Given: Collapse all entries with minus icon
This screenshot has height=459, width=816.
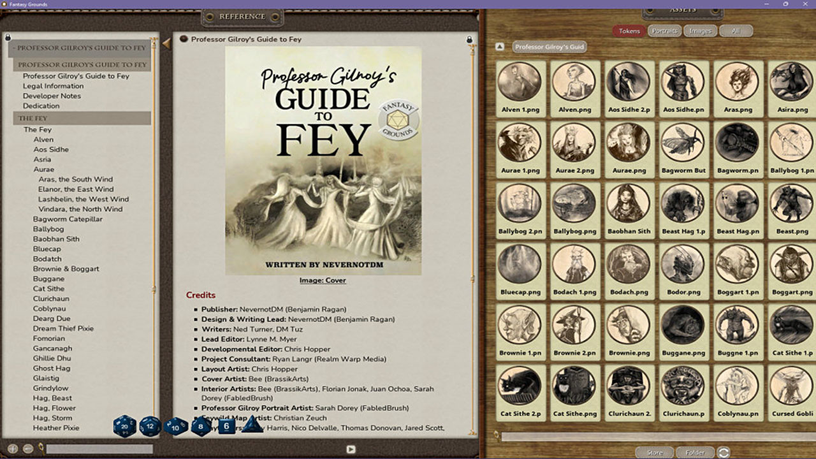Looking at the screenshot, I should pyautogui.click(x=28, y=449).
